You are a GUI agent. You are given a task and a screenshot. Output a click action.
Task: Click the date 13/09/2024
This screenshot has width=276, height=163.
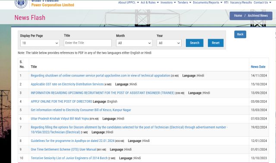coord(259,93)
